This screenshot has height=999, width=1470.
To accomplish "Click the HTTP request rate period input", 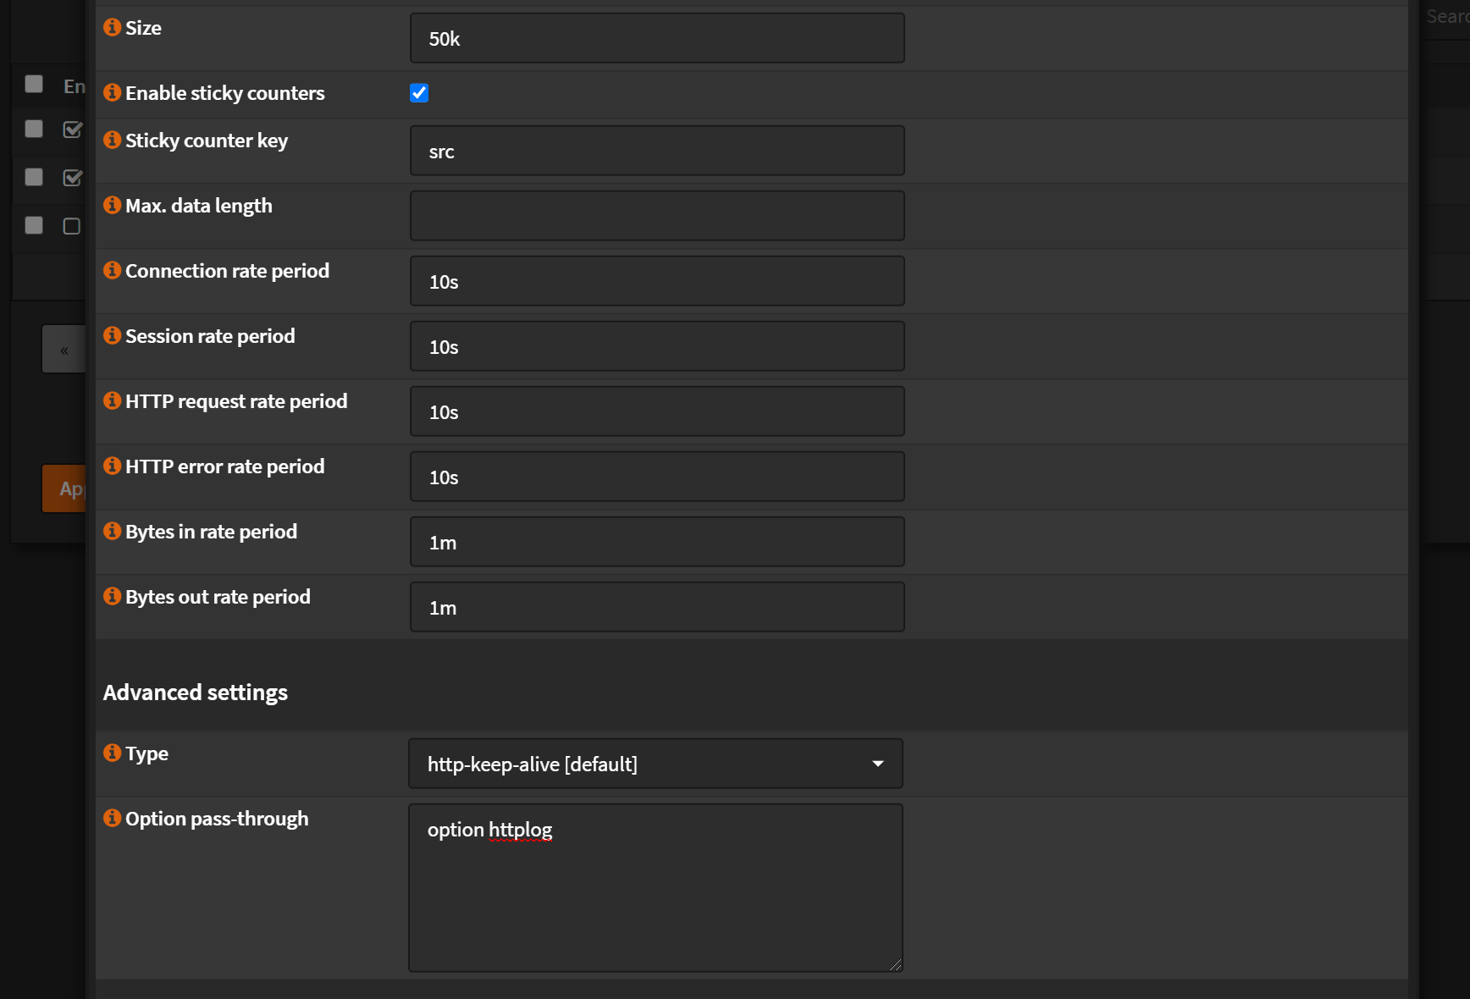I will 657,411.
